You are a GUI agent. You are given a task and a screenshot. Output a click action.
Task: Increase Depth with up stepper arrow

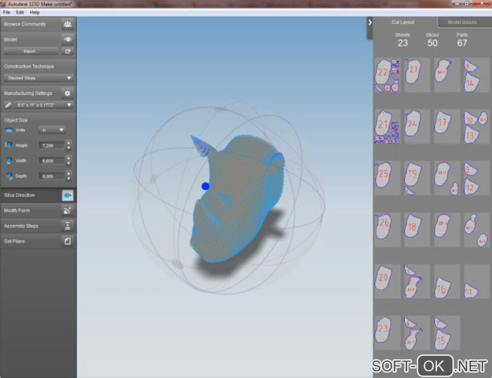tap(68, 174)
